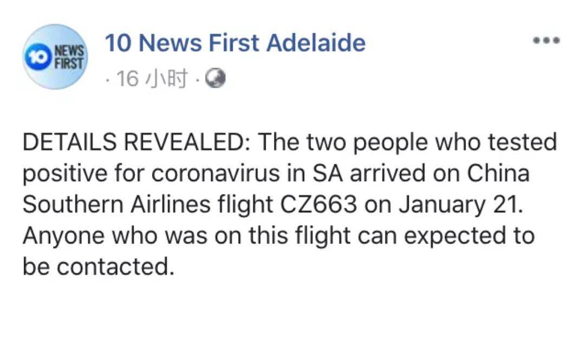Click the word positive in the post
585x339 pixels.
[66, 174]
